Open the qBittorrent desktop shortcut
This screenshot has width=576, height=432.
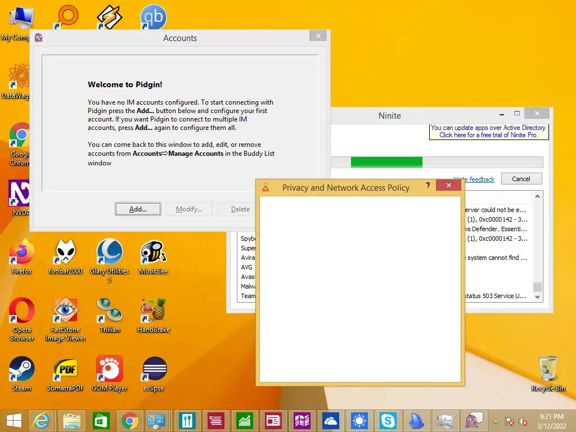(153, 17)
